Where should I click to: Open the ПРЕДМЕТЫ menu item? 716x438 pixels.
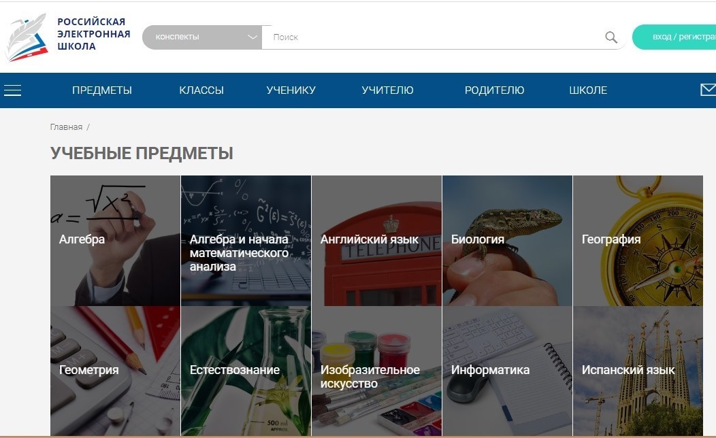click(x=102, y=90)
